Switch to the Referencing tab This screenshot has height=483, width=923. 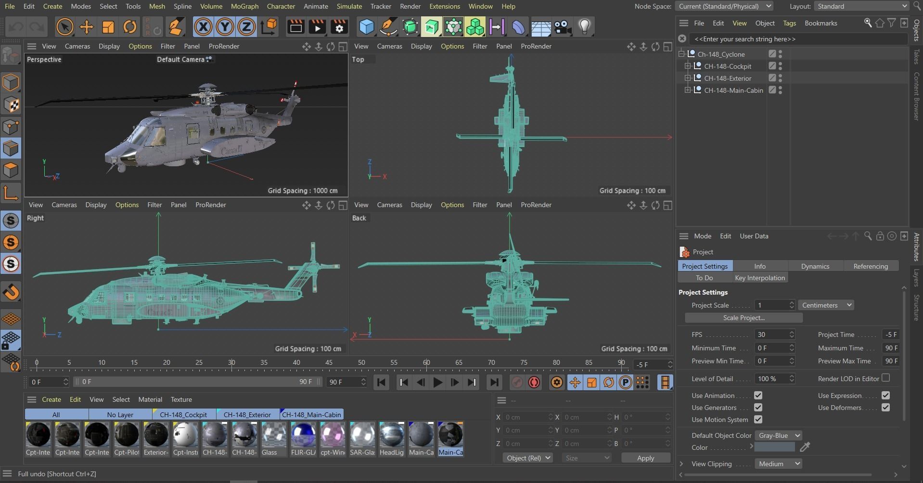tap(871, 266)
